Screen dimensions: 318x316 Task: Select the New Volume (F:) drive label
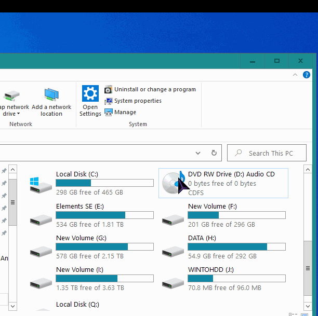click(212, 206)
